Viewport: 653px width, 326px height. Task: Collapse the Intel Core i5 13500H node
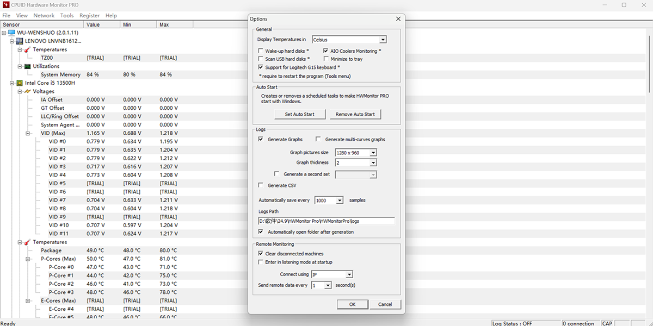(12, 83)
